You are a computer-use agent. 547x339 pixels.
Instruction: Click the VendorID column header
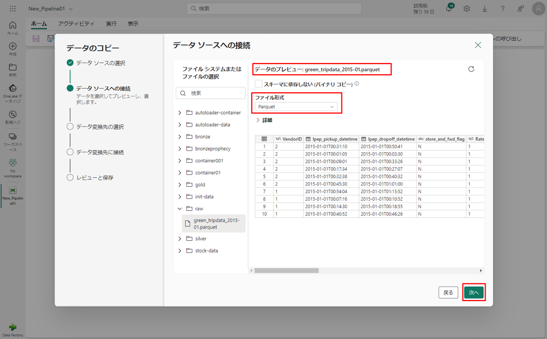pos(289,139)
